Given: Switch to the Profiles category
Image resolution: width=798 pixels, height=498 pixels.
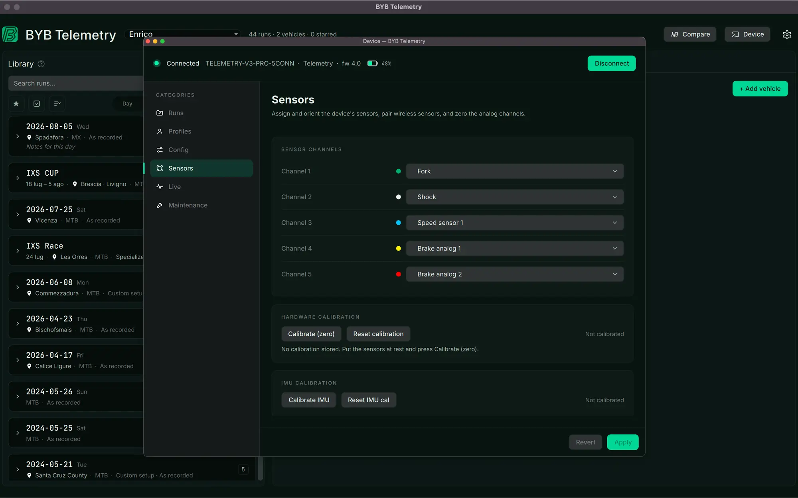Looking at the screenshot, I should point(201,131).
